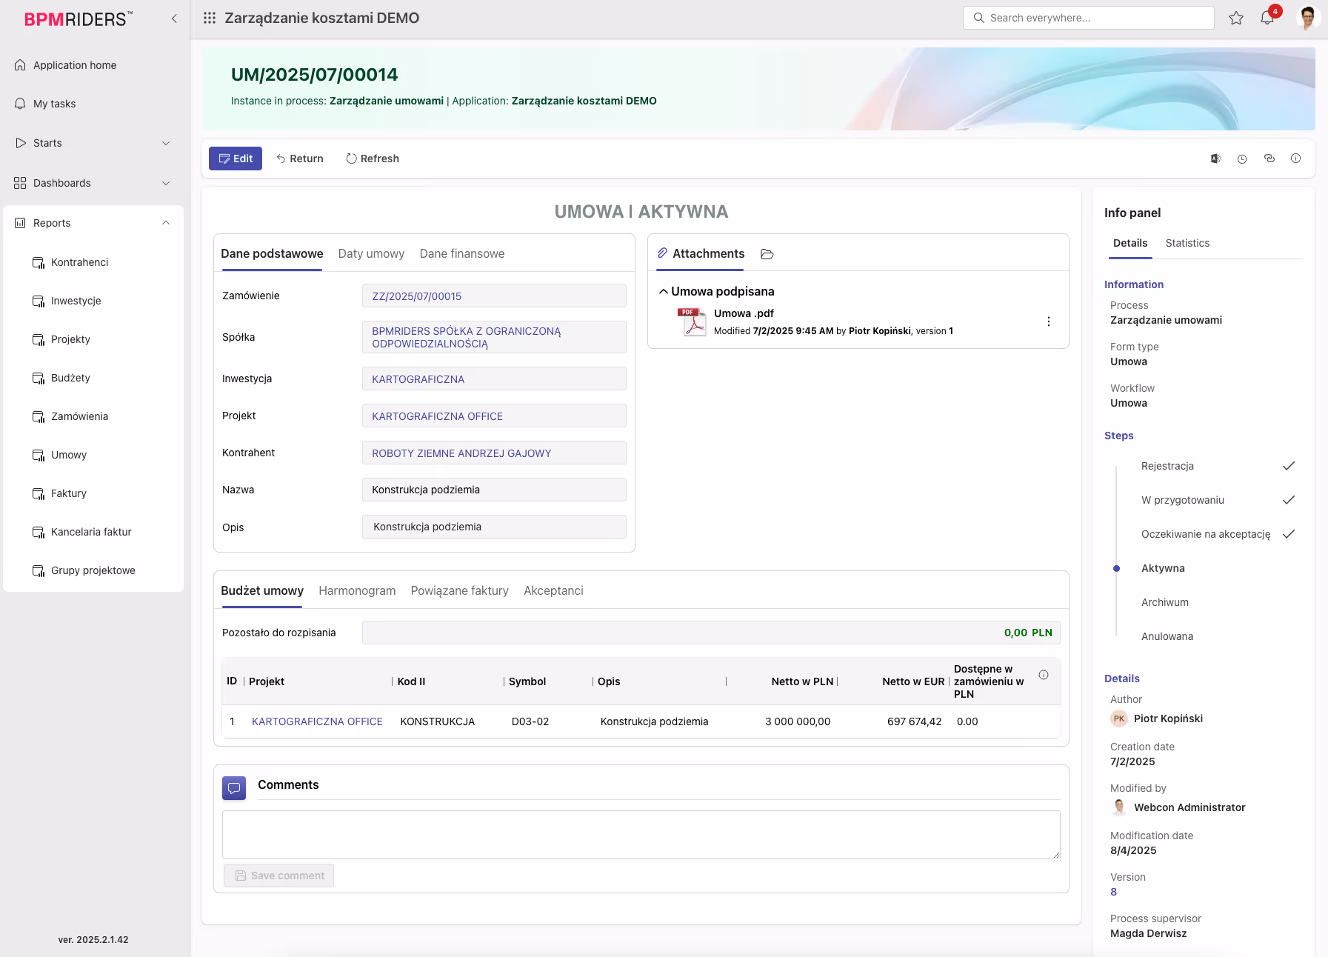Open the Umowa .pdf file icon
This screenshot has height=957, width=1328.
[691, 321]
